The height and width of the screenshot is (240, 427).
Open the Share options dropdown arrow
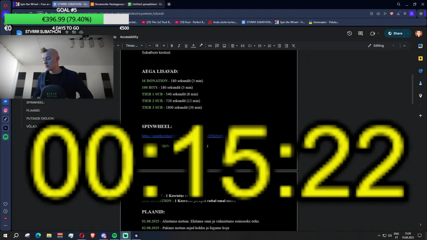point(408,33)
